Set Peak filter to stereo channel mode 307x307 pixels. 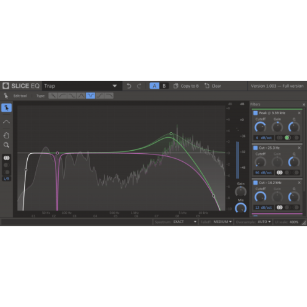(279, 138)
